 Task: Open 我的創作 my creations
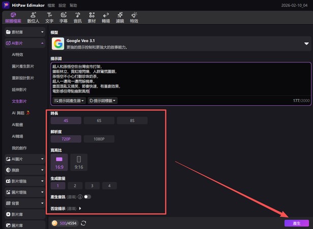(19, 148)
